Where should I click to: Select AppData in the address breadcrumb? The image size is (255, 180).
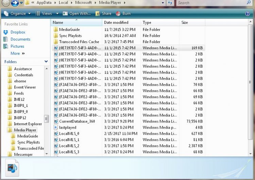44,3
